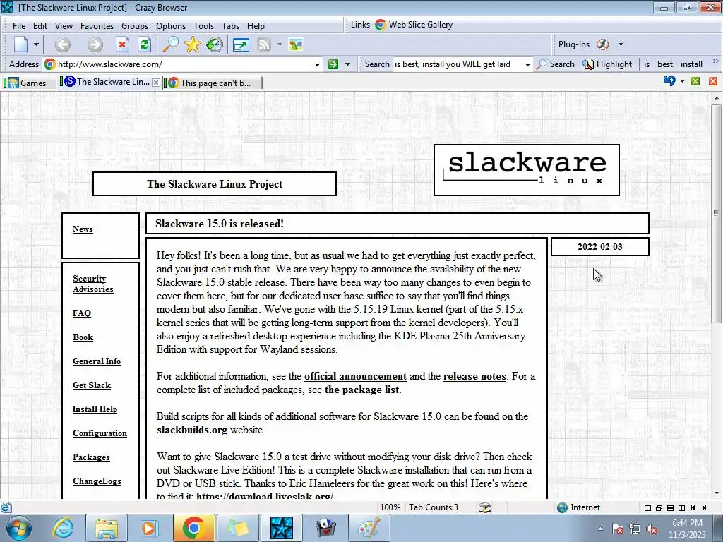Screen dimensions: 723x542
Task: Click the network proxy icon in the status bar
Action: [485, 507]
